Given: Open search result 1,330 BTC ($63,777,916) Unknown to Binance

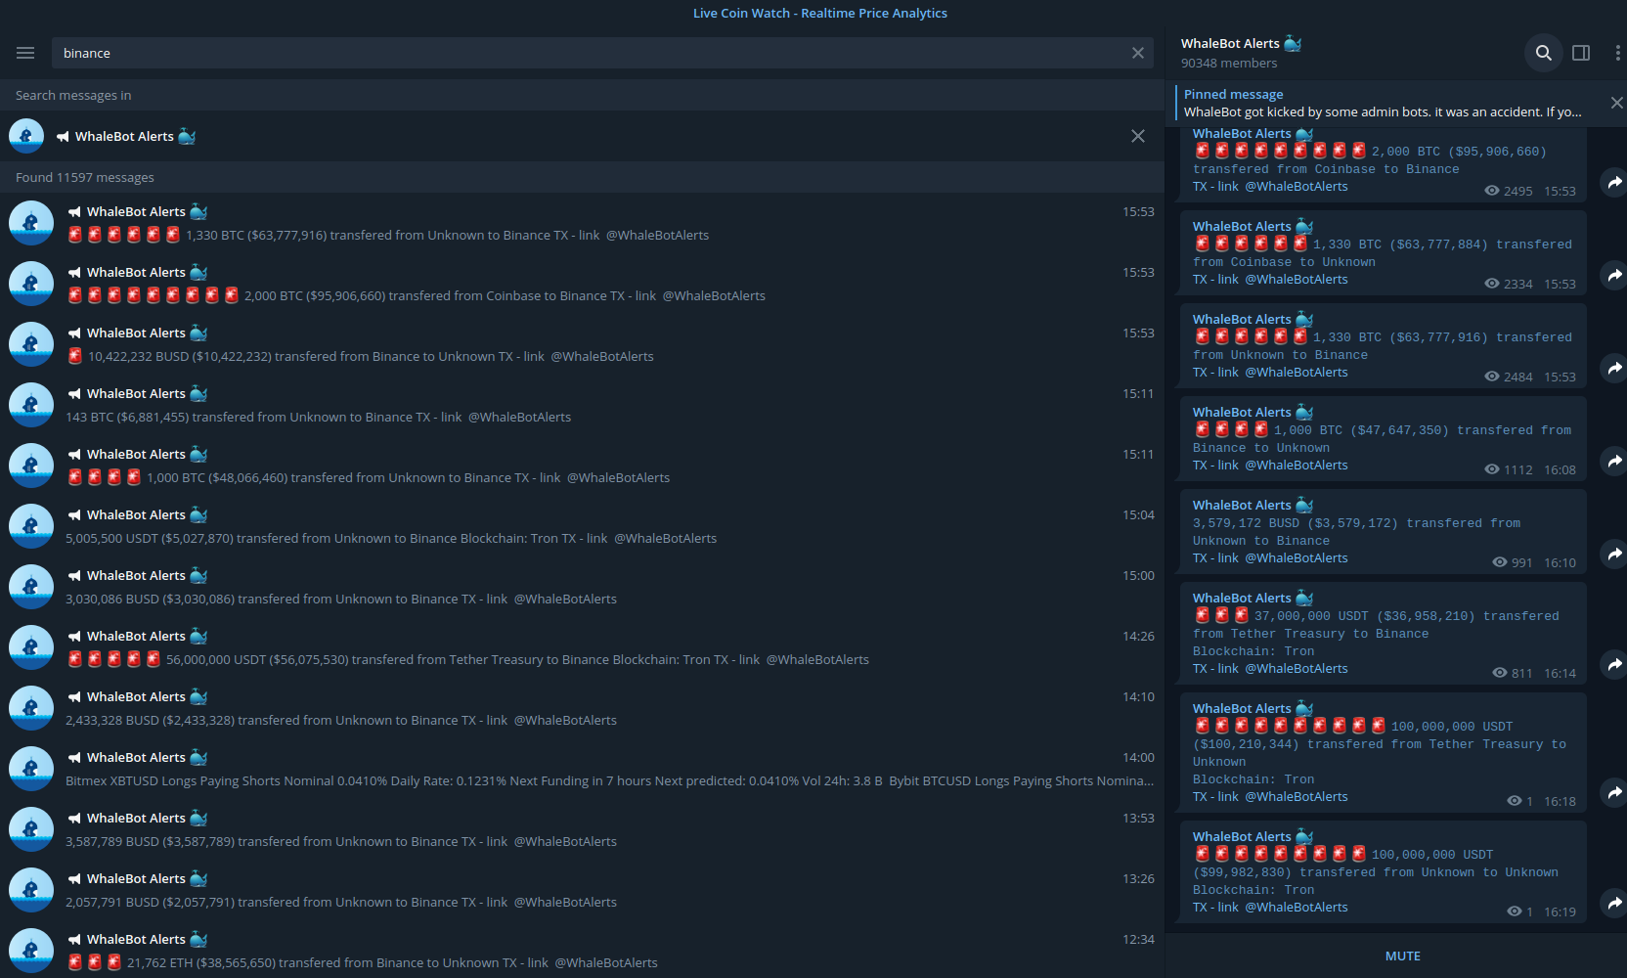Looking at the screenshot, I should coord(582,223).
